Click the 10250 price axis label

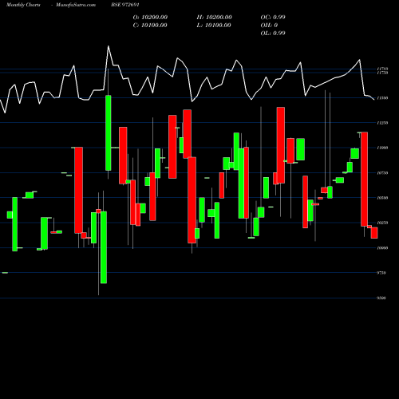(x=382, y=223)
